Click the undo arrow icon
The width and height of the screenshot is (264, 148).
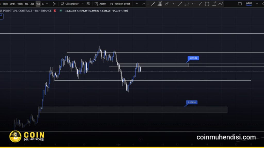[x=137, y=4]
